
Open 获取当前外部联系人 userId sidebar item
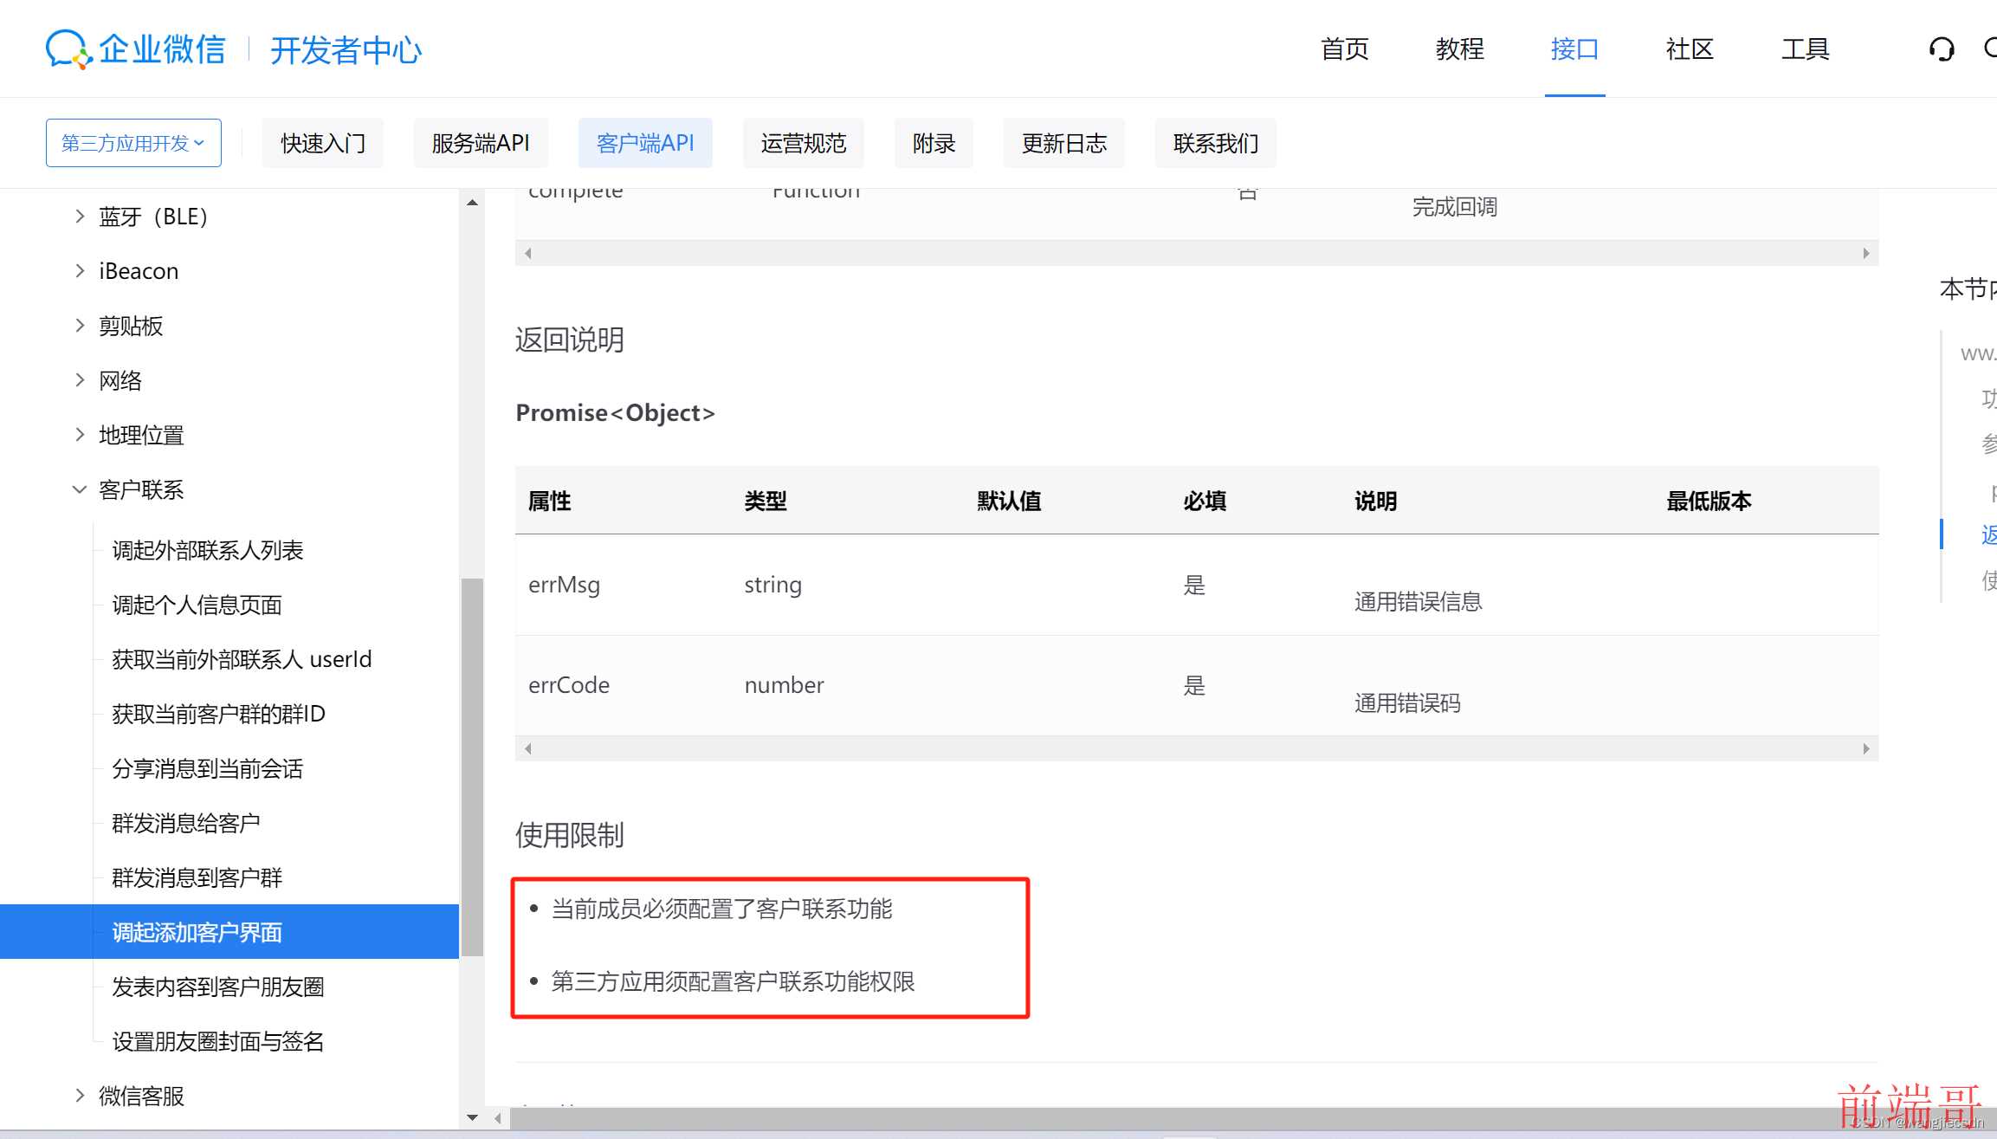pyautogui.click(x=242, y=659)
